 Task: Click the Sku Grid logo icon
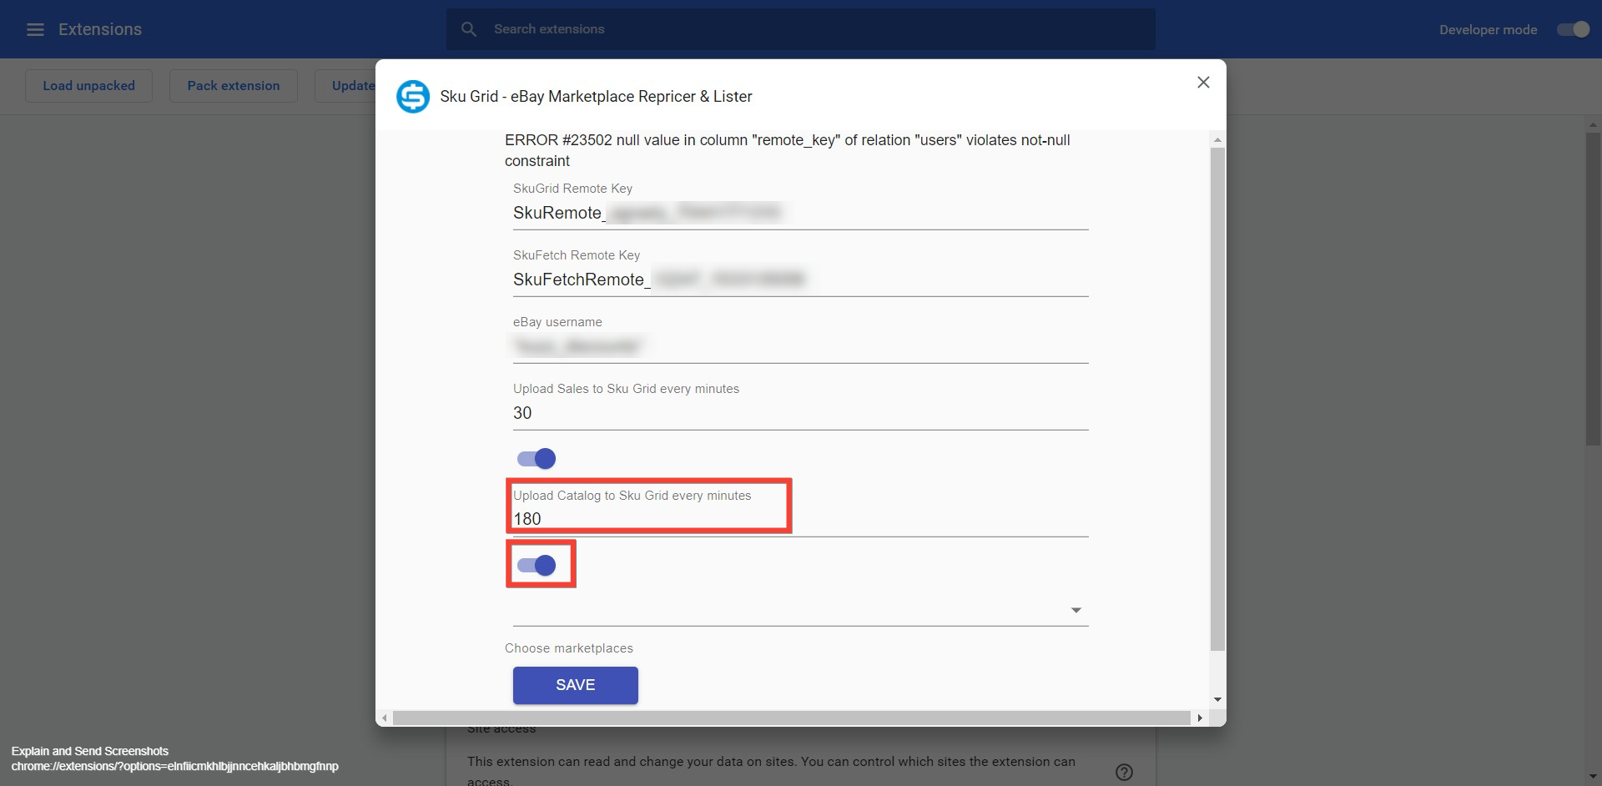pos(412,97)
